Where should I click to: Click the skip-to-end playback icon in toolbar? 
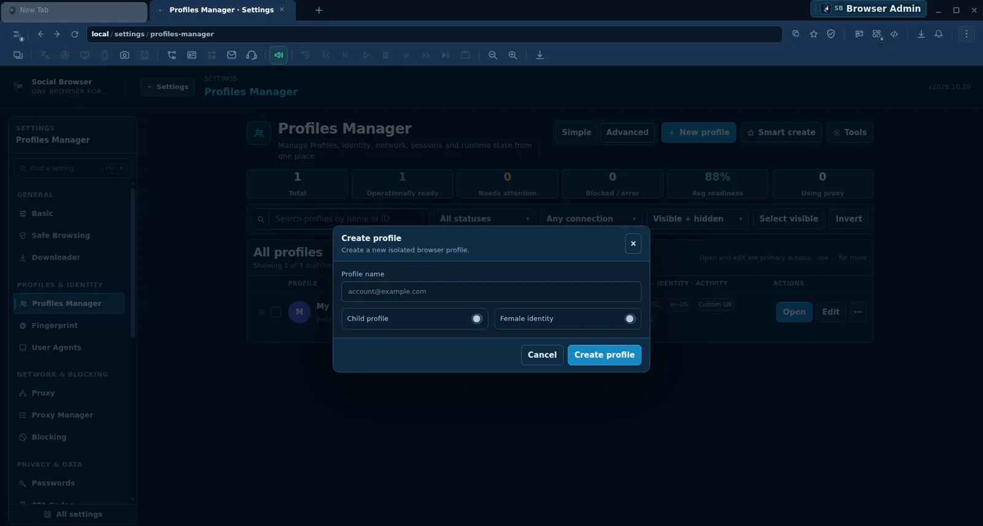[x=445, y=55]
